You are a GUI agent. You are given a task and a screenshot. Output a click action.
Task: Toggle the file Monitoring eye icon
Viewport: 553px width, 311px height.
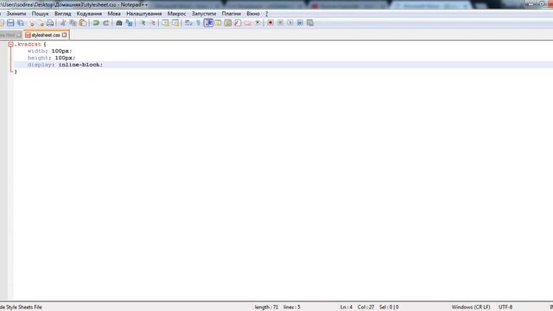click(x=257, y=23)
